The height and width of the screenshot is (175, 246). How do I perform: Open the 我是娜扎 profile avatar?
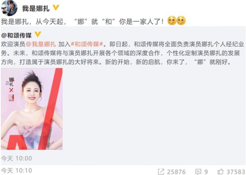click(x=9, y=8)
